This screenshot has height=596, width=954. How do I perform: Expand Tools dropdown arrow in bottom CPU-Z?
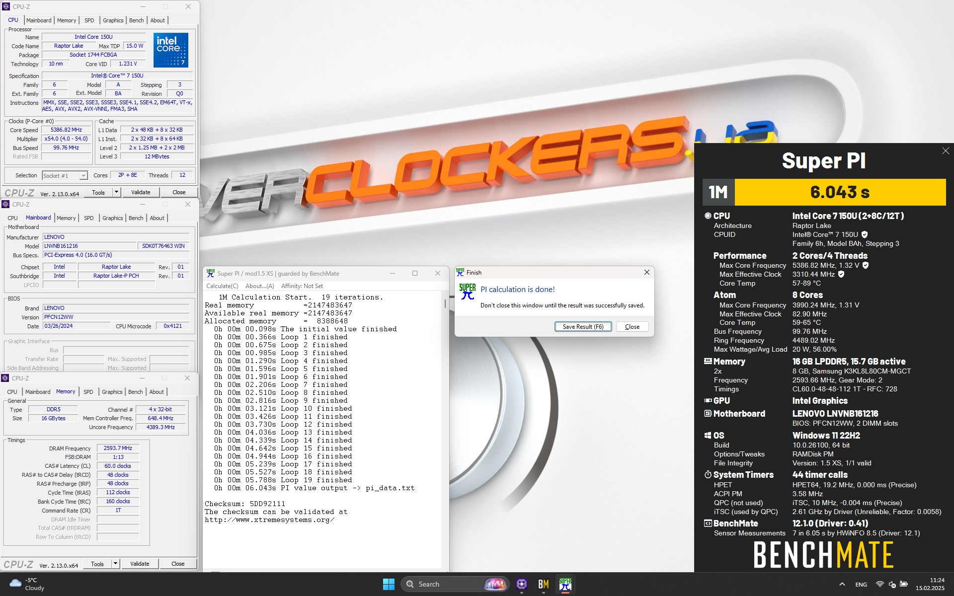click(115, 564)
